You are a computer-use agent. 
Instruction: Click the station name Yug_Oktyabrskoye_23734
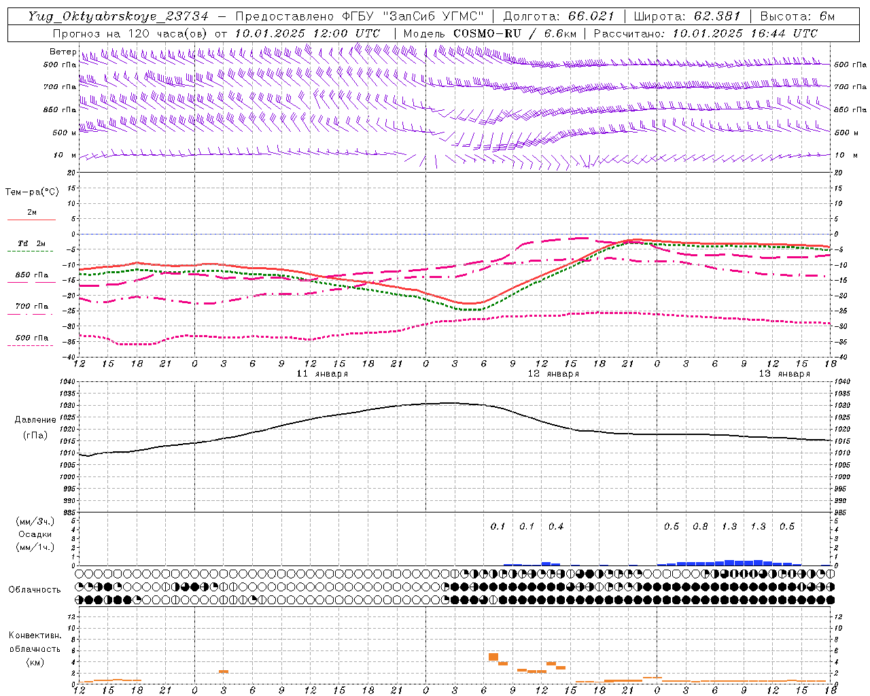click(118, 16)
